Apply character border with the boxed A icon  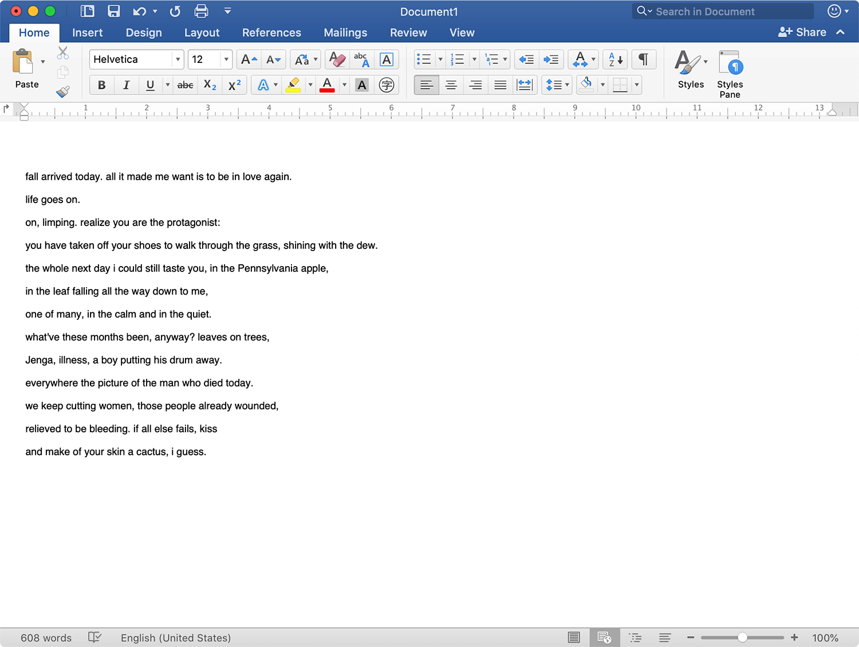pos(387,59)
